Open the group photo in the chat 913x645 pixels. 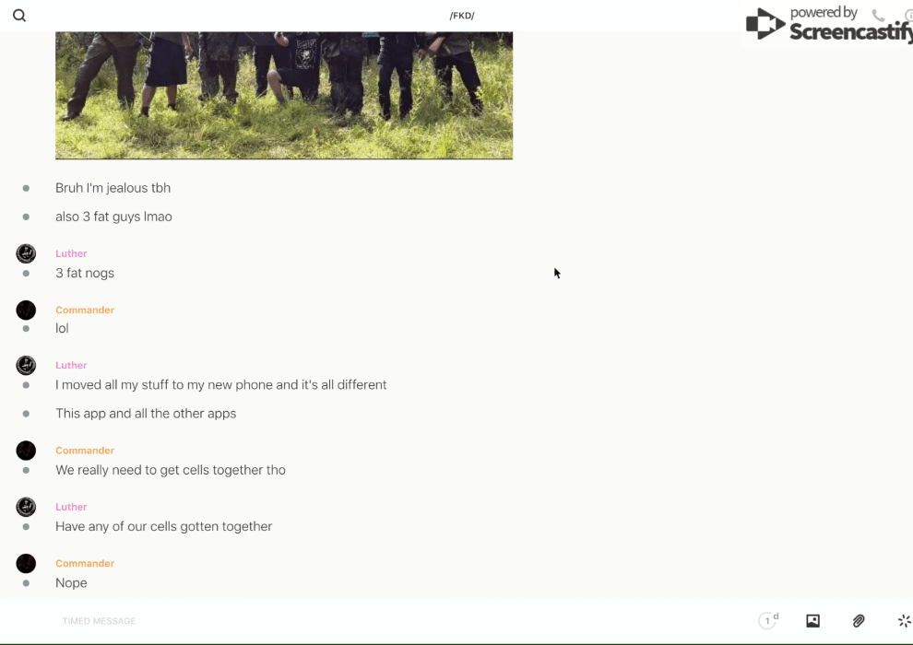pyautogui.click(x=284, y=96)
